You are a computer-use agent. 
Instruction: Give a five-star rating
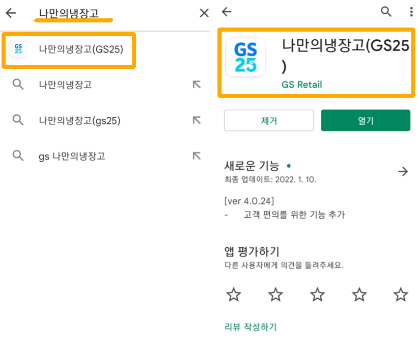401,295
